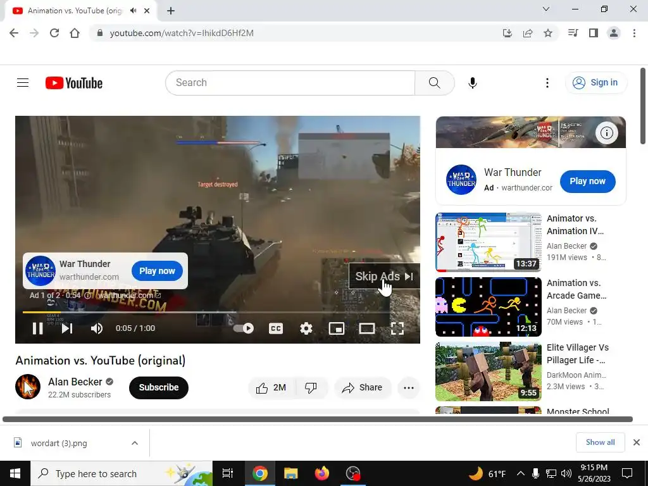
Task: Open Animator vs. Animation IV thumbnail
Action: pos(488,242)
